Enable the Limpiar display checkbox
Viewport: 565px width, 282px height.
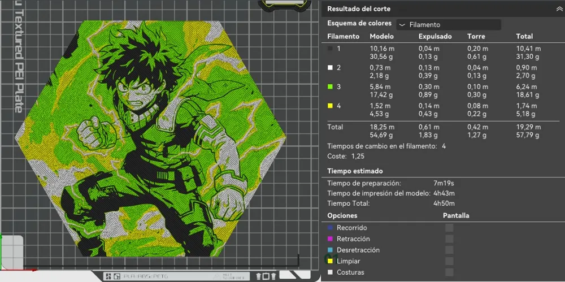pyautogui.click(x=449, y=261)
